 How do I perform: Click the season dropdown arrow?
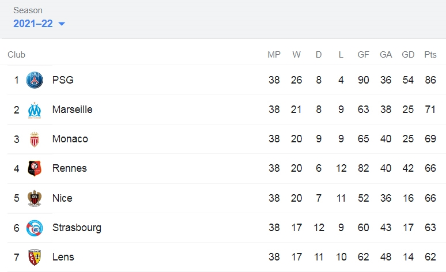(62, 24)
